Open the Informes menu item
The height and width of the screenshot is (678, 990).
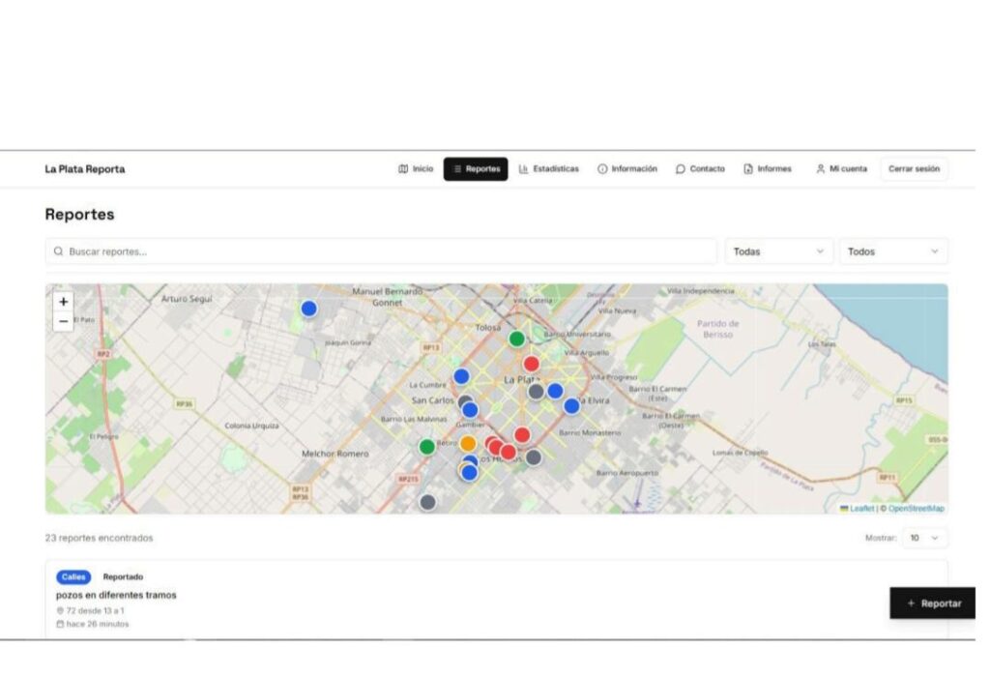(x=767, y=169)
